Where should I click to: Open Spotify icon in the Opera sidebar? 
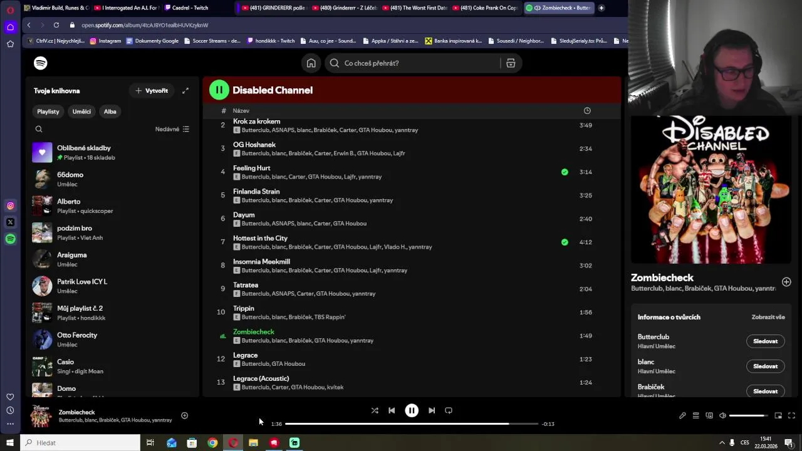tap(10, 239)
